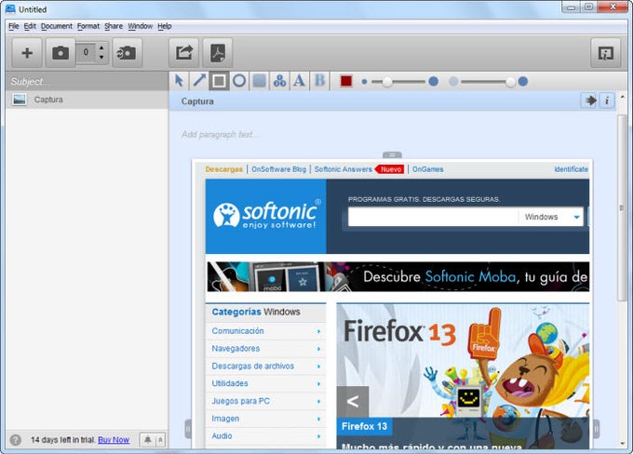Open the Format menu
Viewport: 633px width, 454px height.
pyautogui.click(x=88, y=26)
